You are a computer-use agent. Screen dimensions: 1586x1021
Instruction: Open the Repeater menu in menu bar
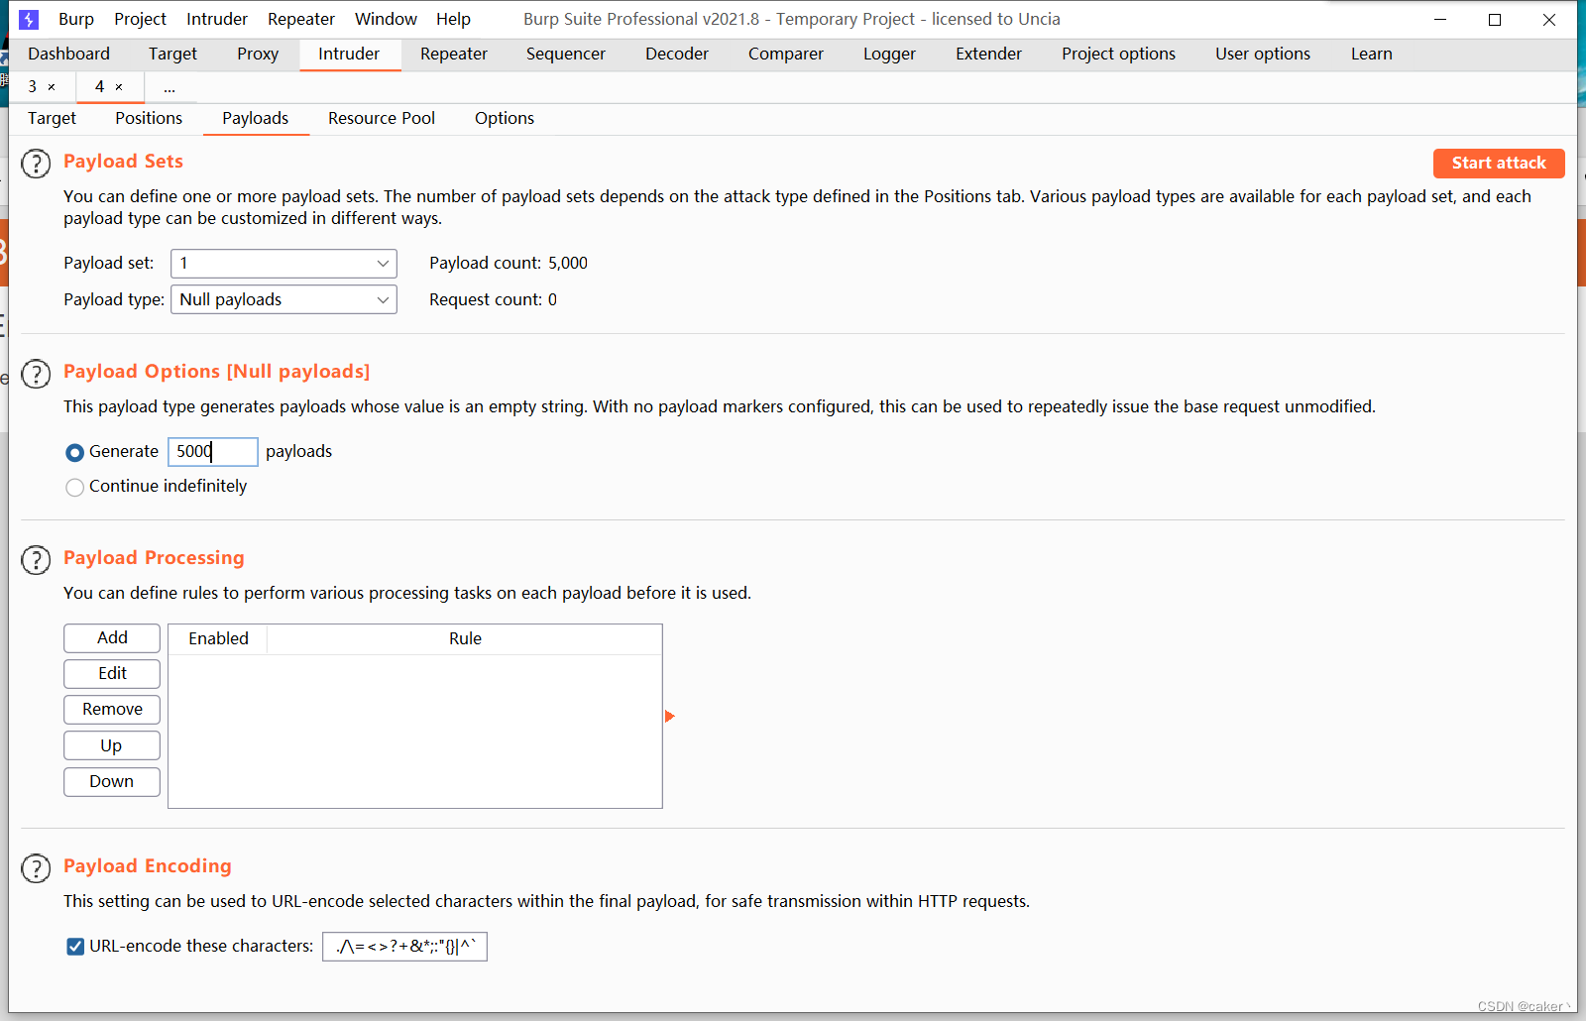pyautogui.click(x=301, y=19)
